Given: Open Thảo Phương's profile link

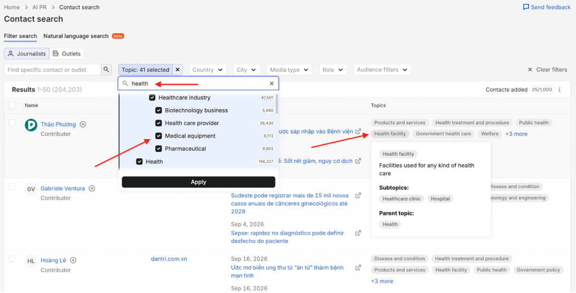Looking at the screenshot, I should [58, 124].
